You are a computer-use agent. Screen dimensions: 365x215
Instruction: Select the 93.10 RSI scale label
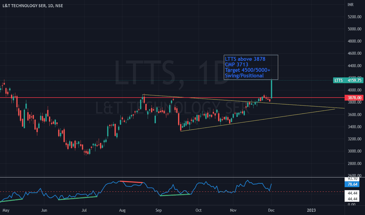(352, 179)
